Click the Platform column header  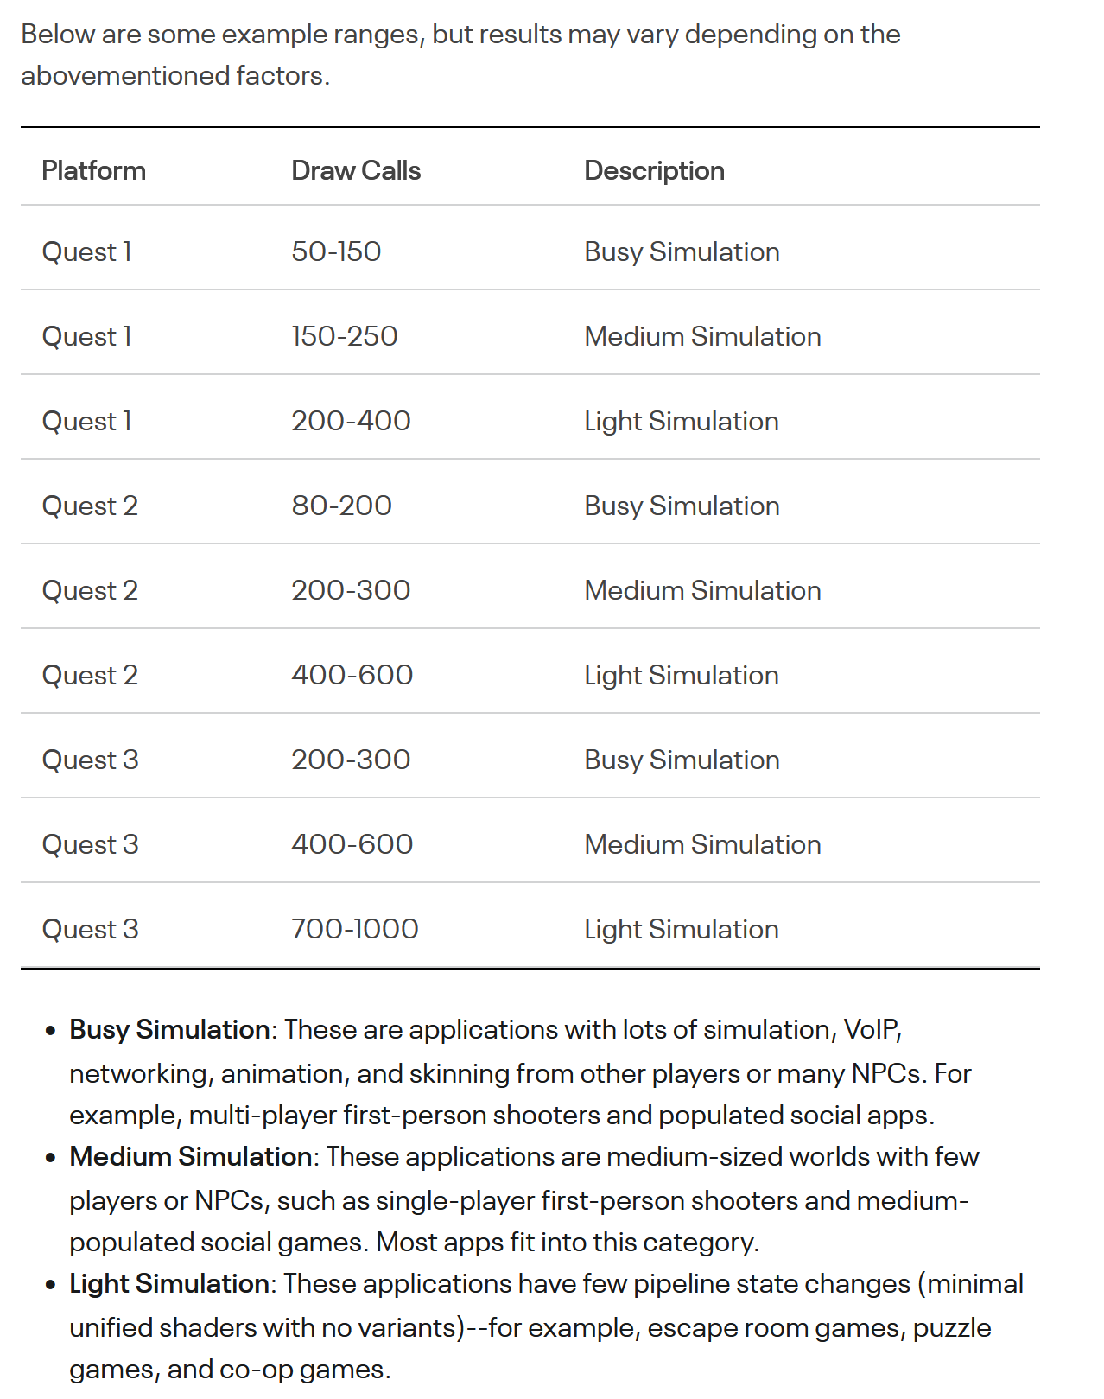93,170
